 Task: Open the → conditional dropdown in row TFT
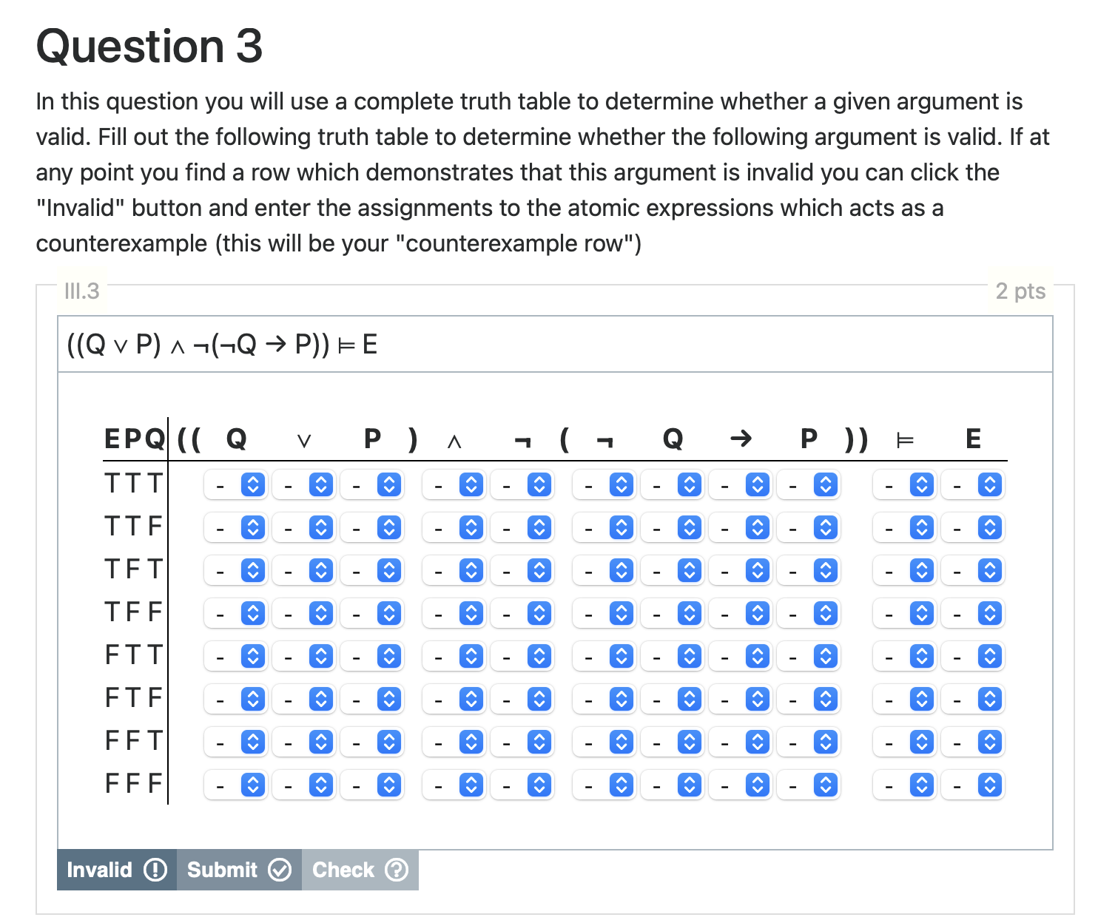740,570
